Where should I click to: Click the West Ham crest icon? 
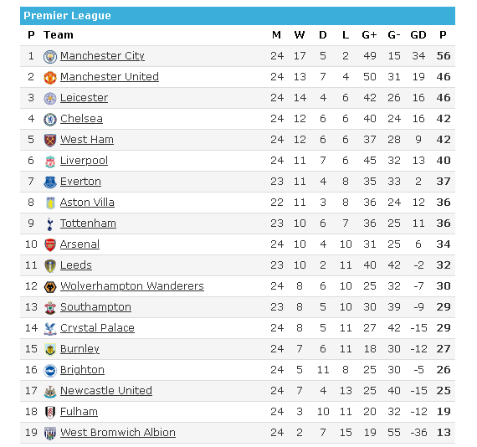[50, 141]
